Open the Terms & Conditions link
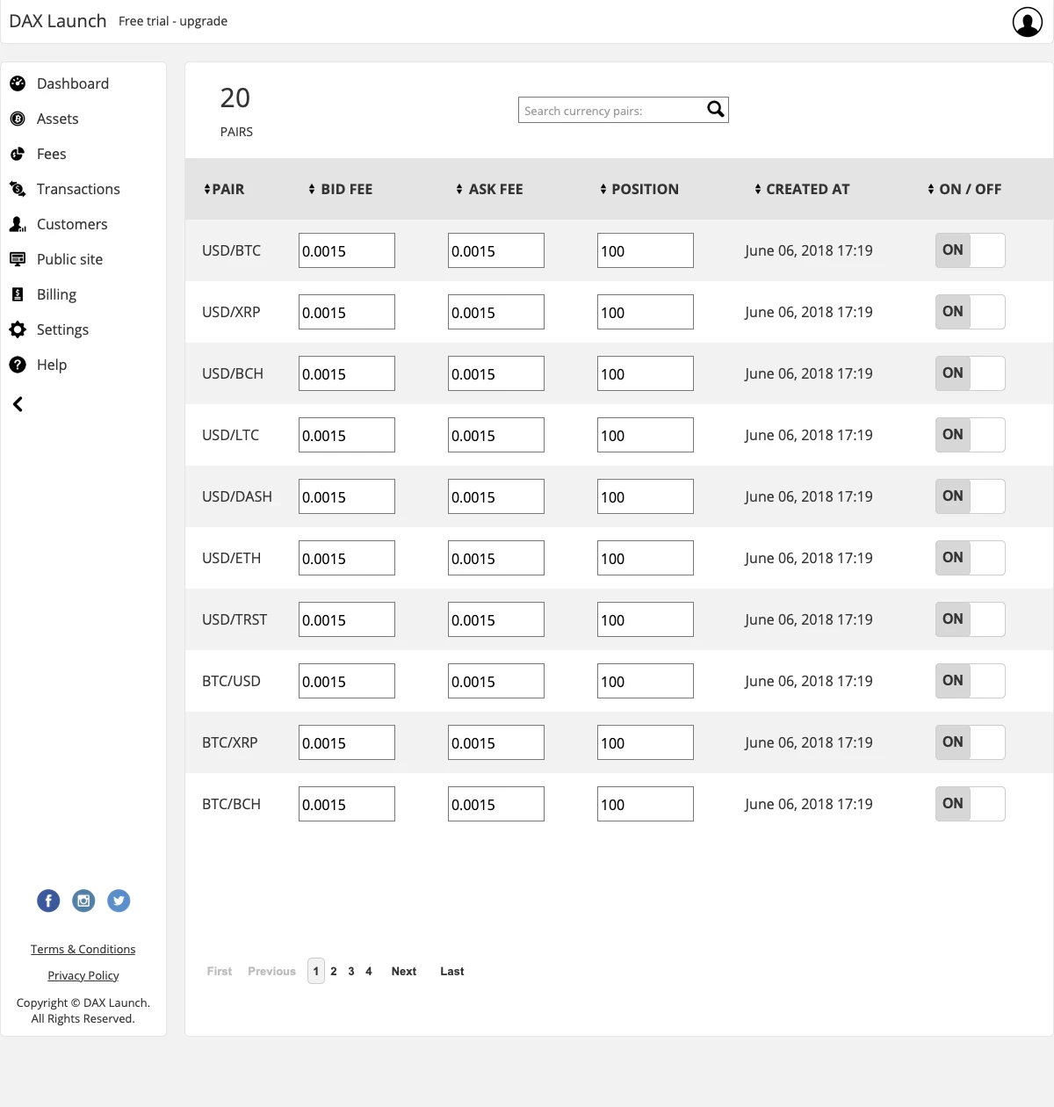This screenshot has height=1107, width=1054. pyautogui.click(x=83, y=949)
